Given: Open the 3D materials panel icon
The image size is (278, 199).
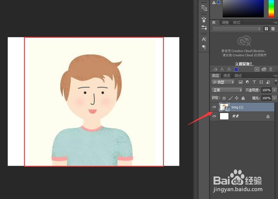Looking at the screenshot, I should [204, 8].
